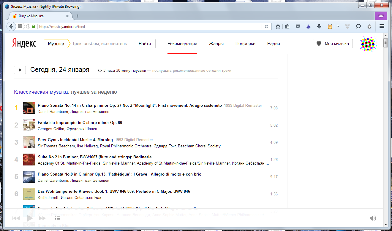Viewport: 392px width, 231px height.
Task: Click the Яндекс logo
Action: click(24, 43)
